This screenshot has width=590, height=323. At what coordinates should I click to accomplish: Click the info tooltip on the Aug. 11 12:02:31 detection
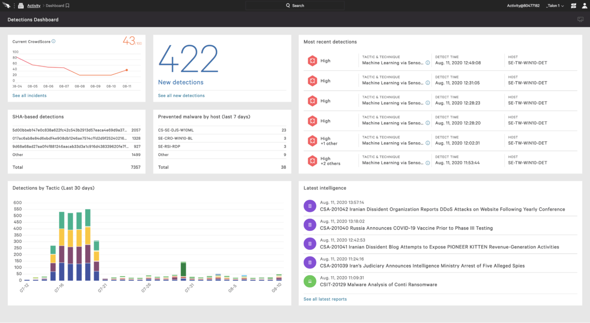(427, 143)
